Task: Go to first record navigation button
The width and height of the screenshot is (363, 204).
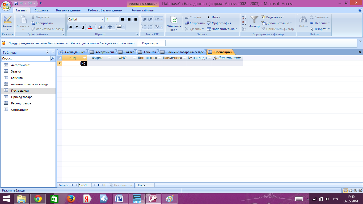Action: [72, 185]
